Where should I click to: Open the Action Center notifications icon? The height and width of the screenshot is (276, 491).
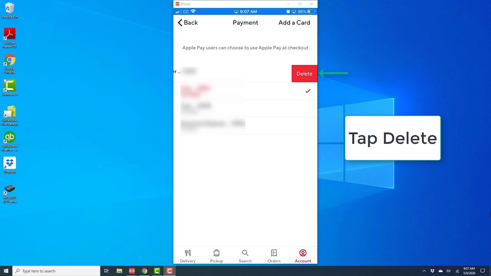tap(483, 271)
